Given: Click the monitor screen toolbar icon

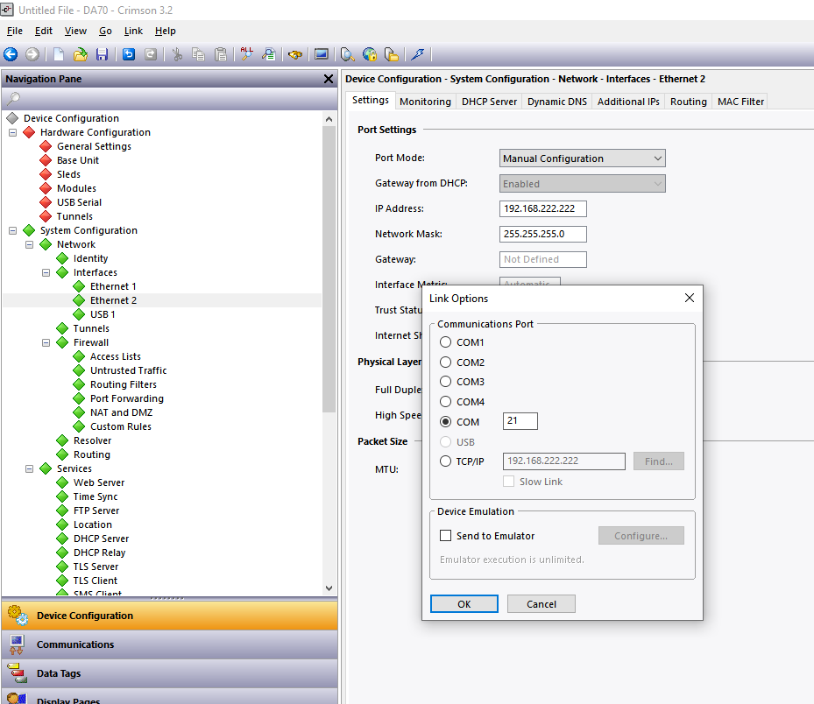Looking at the screenshot, I should [x=322, y=54].
